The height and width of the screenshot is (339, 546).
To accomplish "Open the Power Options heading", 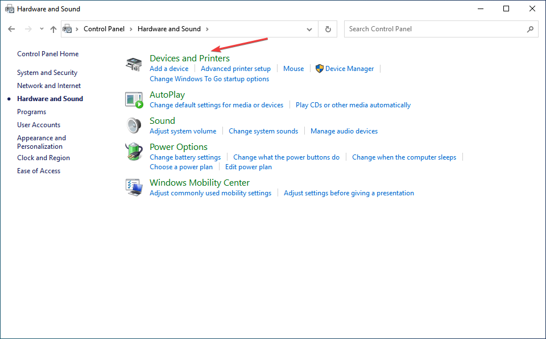I will point(179,147).
